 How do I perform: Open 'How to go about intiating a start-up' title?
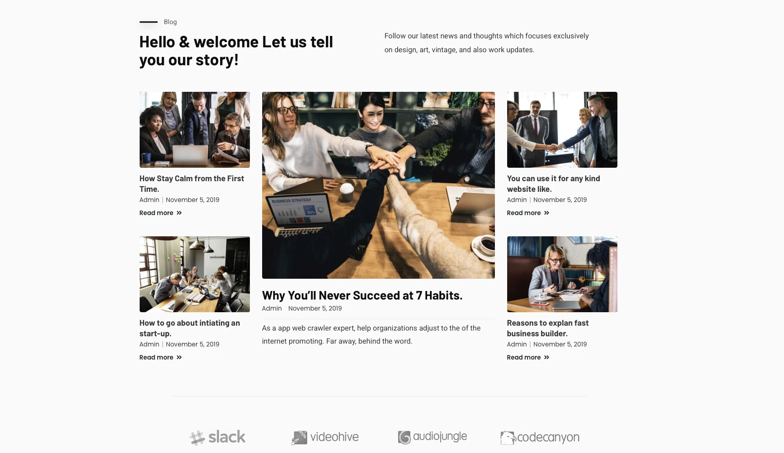(189, 328)
